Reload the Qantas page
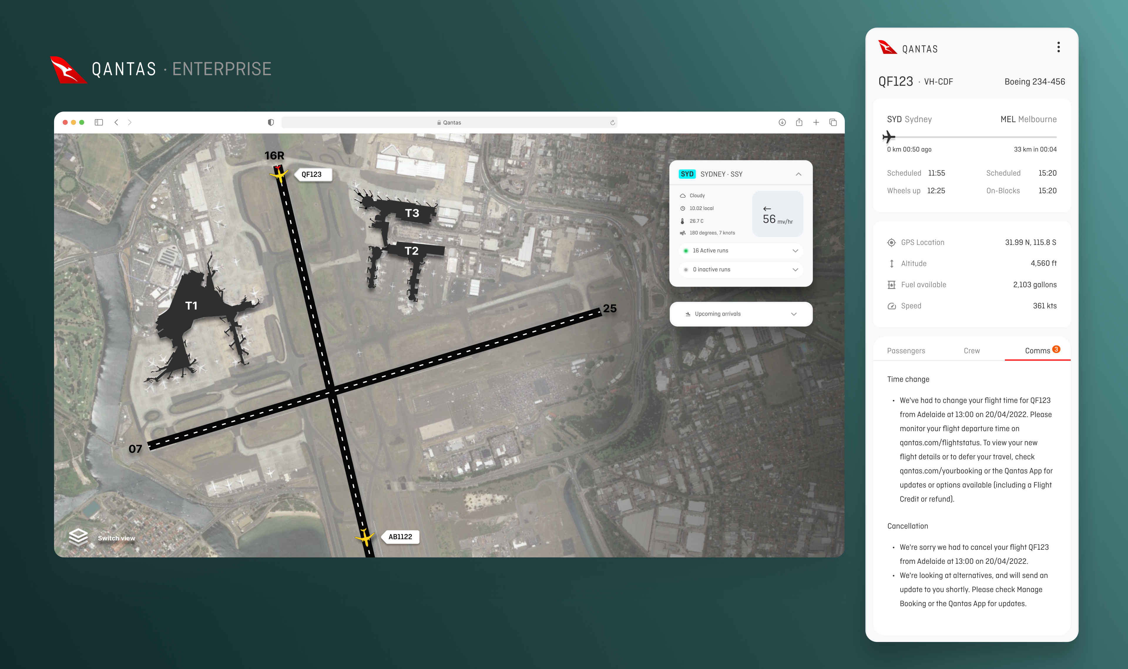Viewport: 1128px width, 669px height. click(x=612, y=123)
